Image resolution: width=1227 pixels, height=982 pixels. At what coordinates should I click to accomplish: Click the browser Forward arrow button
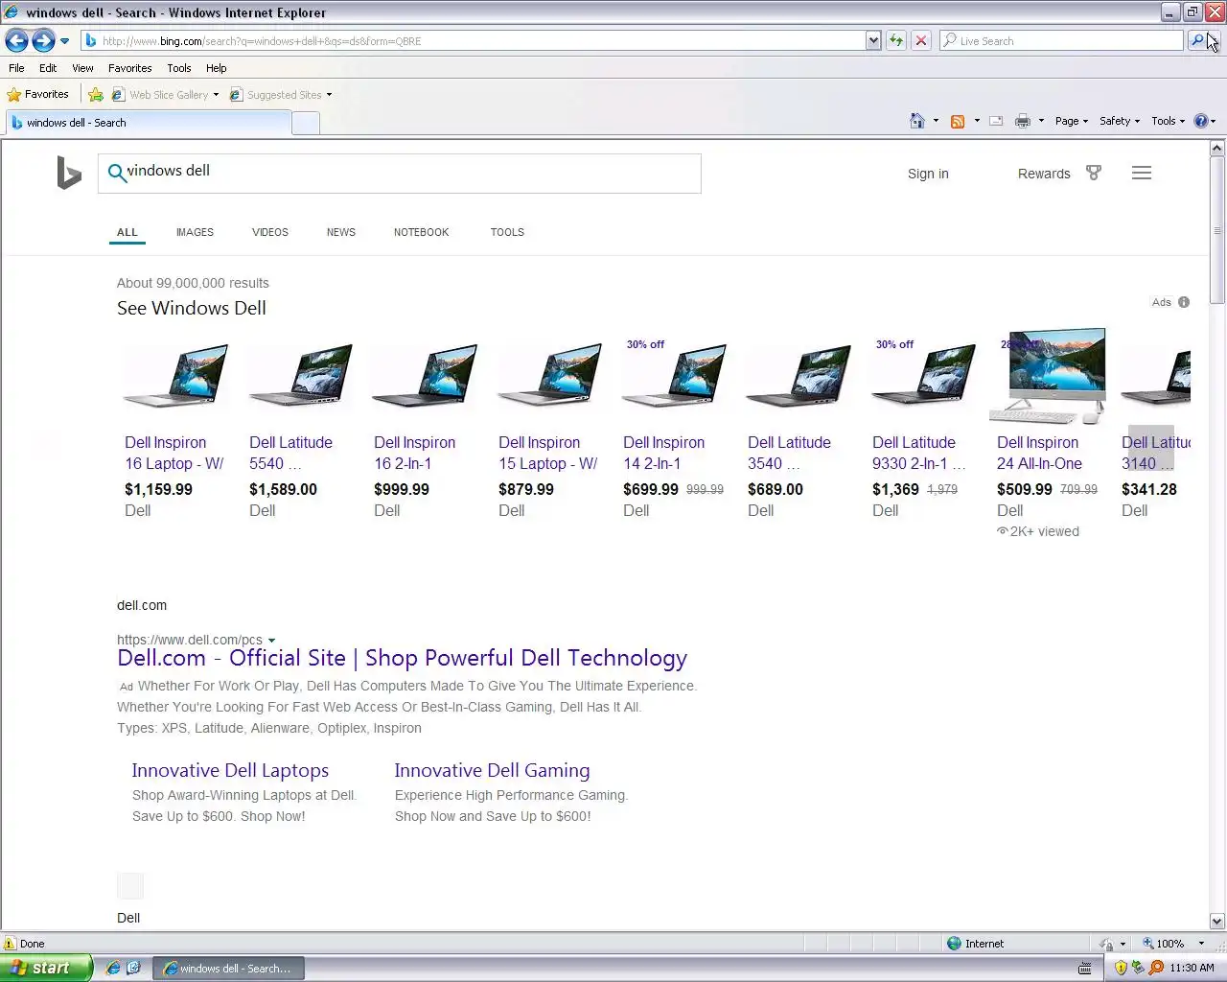pos(43,41)
